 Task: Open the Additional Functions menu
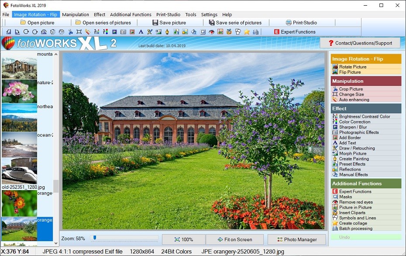(x=131, y=14)
